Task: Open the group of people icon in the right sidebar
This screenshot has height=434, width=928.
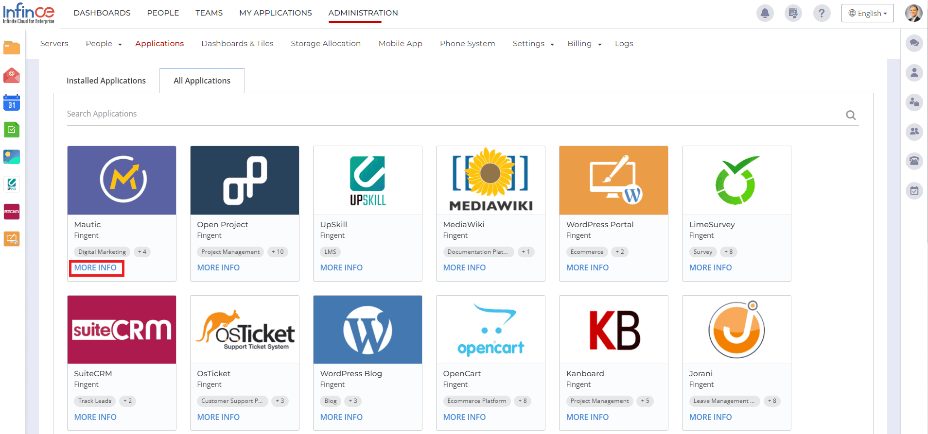Action: (914, 132)
